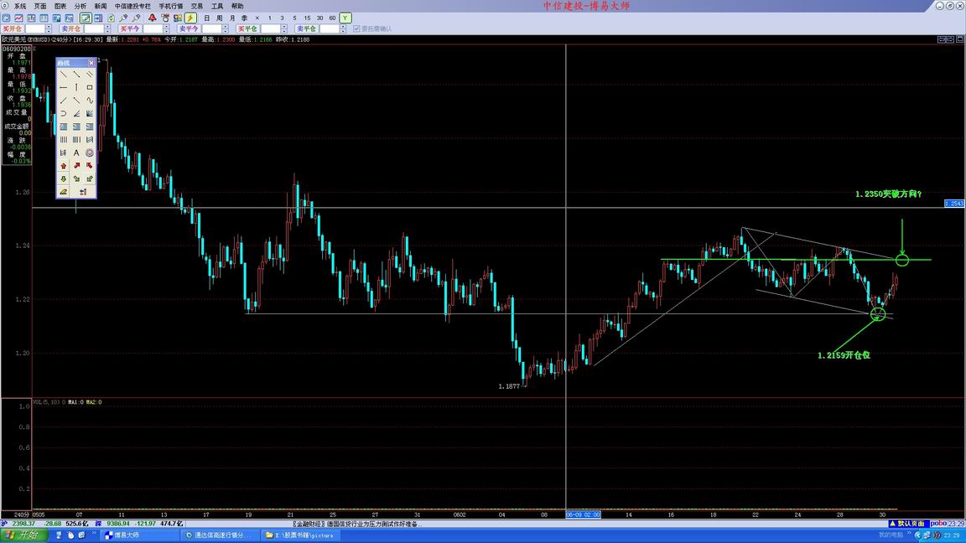Viewport: 966px width, 543px height.
Task: Insert green down-right arrow marker
Action: (x=76, y=178)
